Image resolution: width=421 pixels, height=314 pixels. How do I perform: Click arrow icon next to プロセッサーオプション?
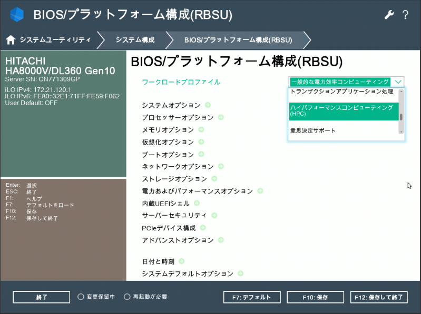click(221, 117)
